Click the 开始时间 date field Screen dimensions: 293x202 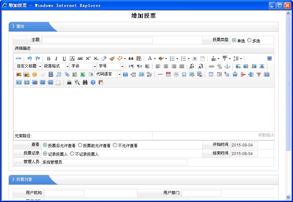click(244, 145)
